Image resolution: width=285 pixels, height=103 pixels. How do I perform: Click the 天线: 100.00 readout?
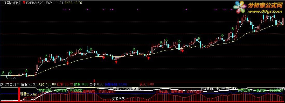click(x=47, y=84)
